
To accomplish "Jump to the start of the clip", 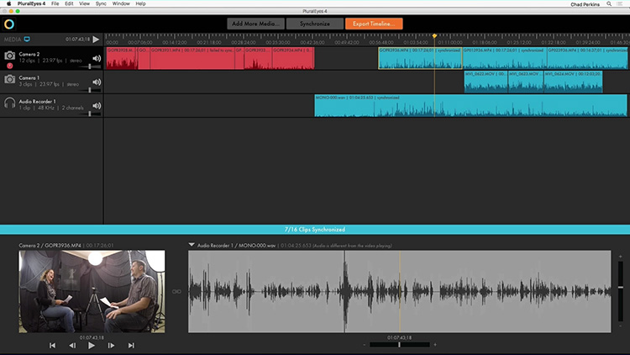I will click(x=52, y=346).
